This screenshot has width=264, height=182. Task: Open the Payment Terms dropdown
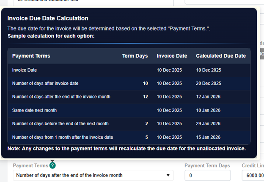click(89, 175)
